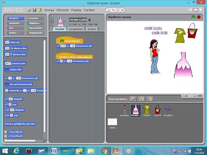Image resolution: width=207 pixels, height=155 pixels.
Task: Switch to the Sesler tab
Action: click(x=92, y=29)
